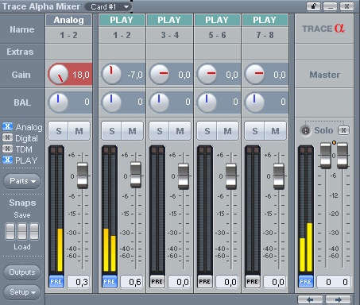
Task: Click the PLAY 3-4 volume fader
Action: pos(184,176)
